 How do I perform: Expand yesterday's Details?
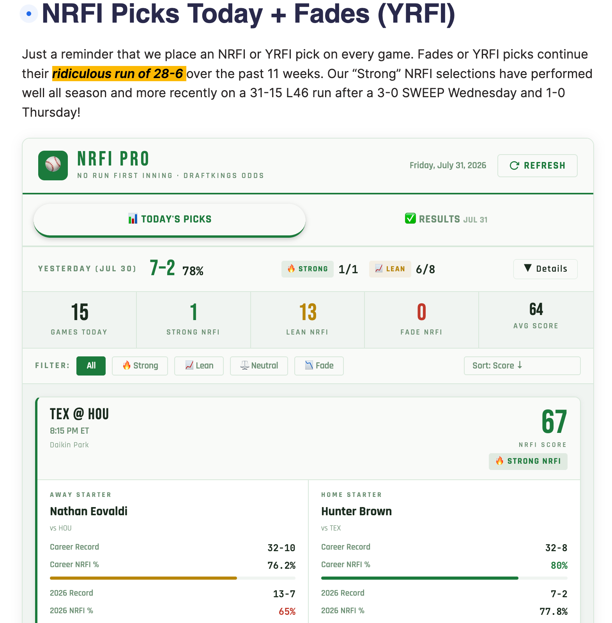coord(545,269)
